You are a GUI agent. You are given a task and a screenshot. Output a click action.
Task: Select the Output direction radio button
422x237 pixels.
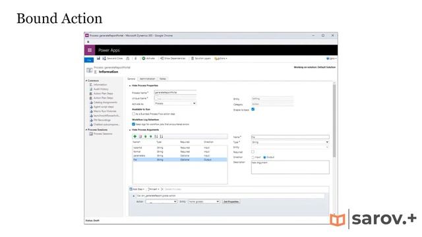[x=264, y=157]
